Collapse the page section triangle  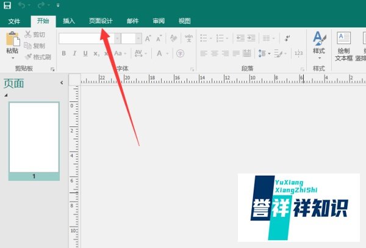6,95
